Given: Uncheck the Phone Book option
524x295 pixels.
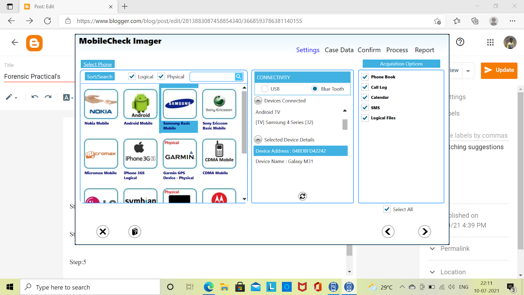Looking at the screenshot, I should pyautogui.click(x=365, y=77).
